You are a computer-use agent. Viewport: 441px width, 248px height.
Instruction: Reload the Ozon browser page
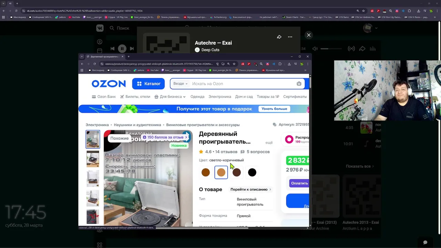point(94,64)
